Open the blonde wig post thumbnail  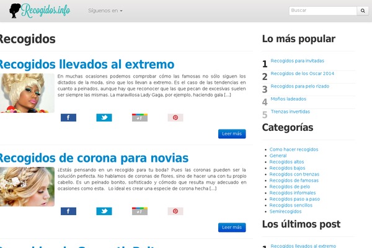[x=27, y=93]
